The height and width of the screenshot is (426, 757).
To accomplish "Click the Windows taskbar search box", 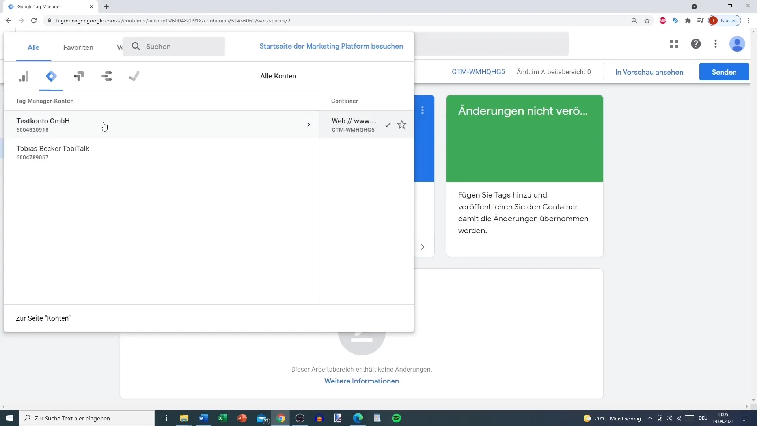I will 87,418.
